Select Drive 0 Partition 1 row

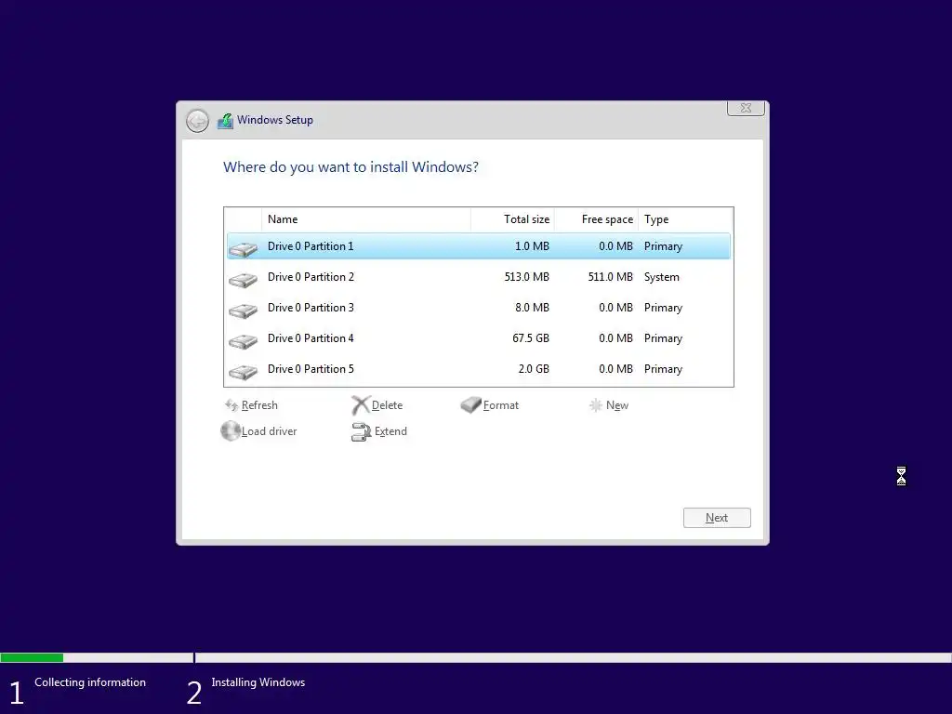479,245
